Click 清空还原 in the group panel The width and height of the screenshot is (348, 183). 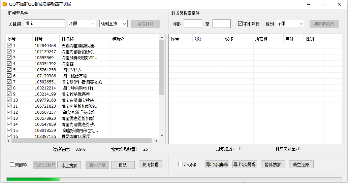tap(97, 165)
